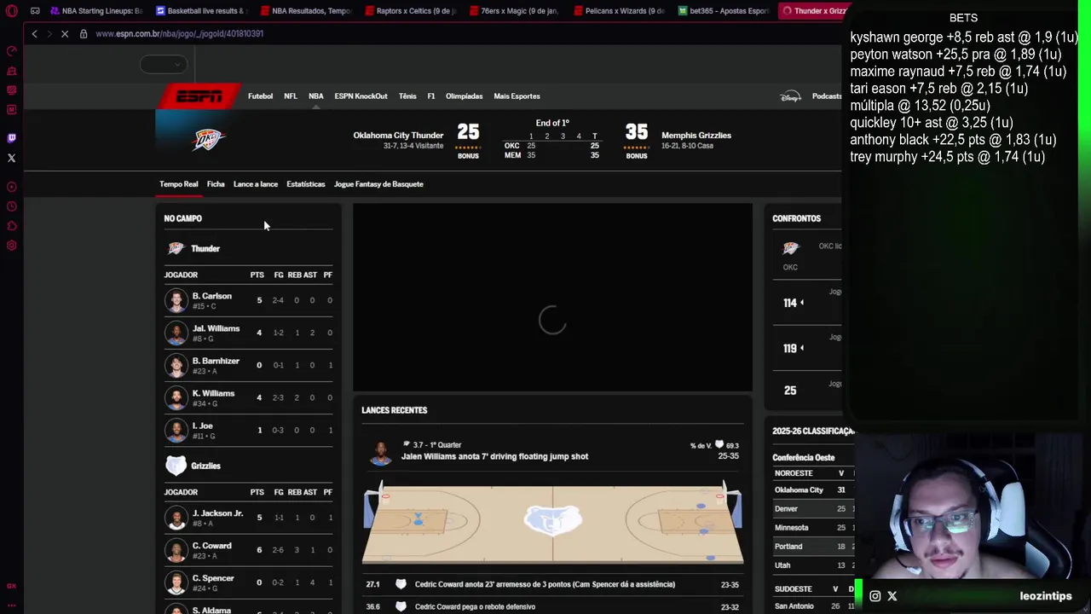The image size is (1091, 614).
Task: Click the Instagram icon on the stream overlay
Action: (875, 596)
